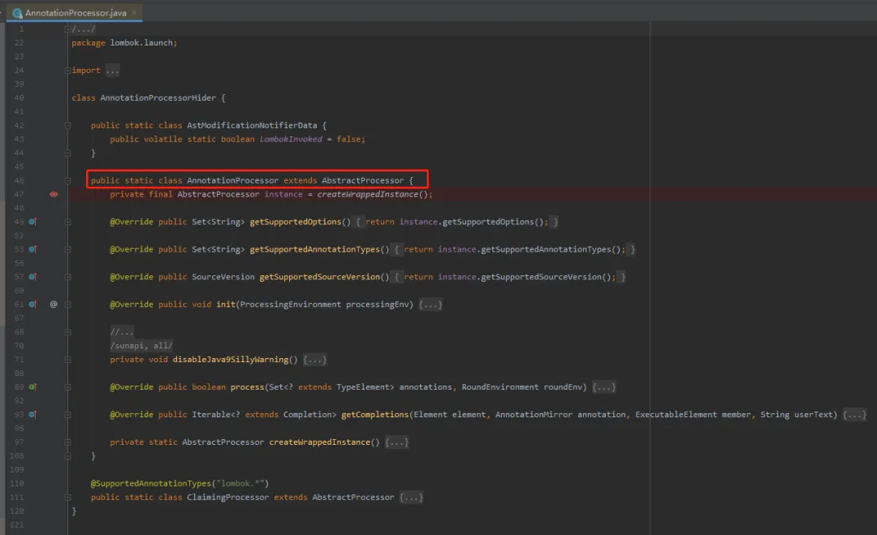This screenshot has width=877, height=535.
Task: Expand the ClaimingProcessor class fold marker
Action: [411, 497]
